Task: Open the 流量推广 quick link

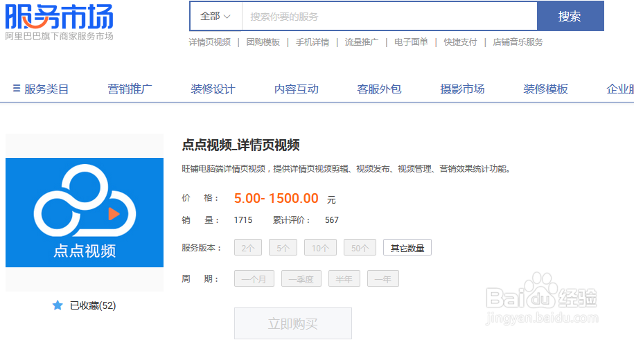Action: pyautogui.click(x=362, y=42)
